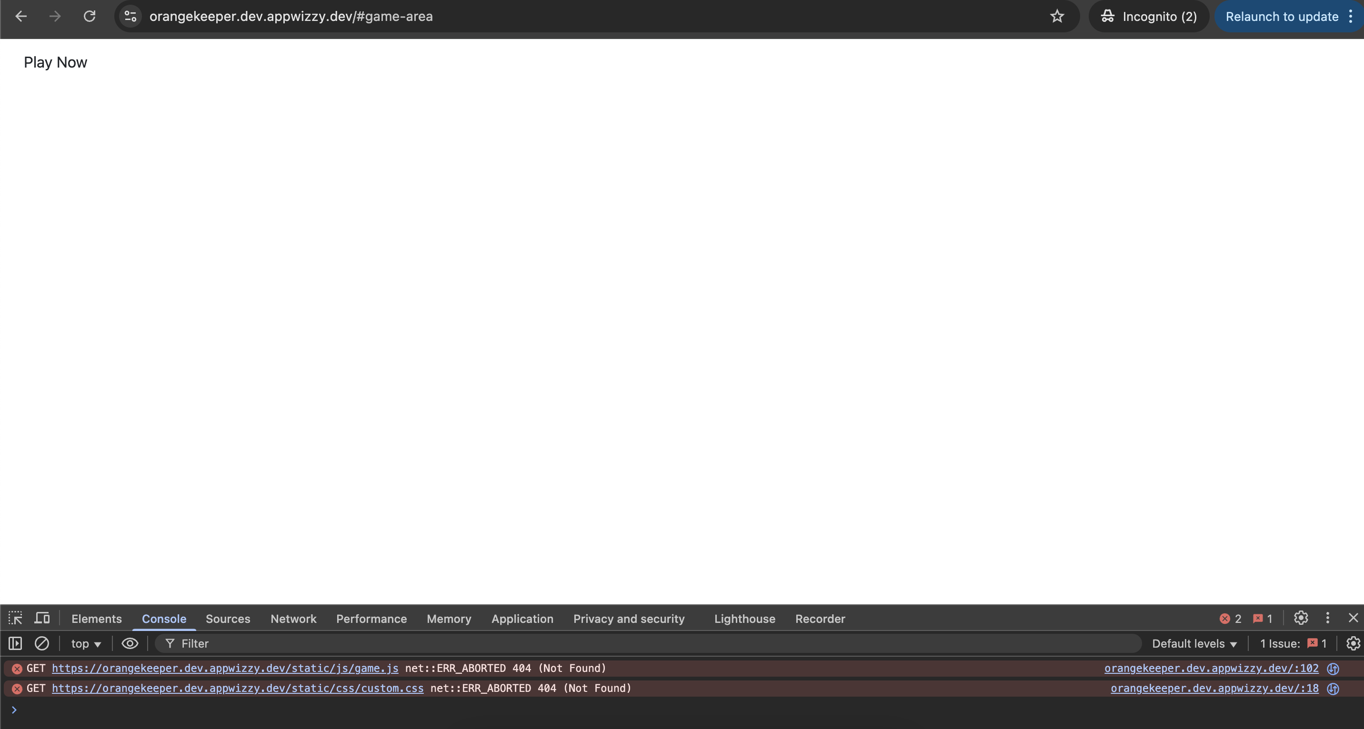Image resolution: width=1364 pixels, height=729 pixels.
Task: Click the inspect element selector icon
Action: coord(15,618)
